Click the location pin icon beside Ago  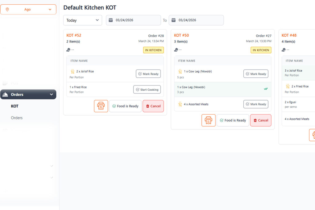click(x=7, y=10)
